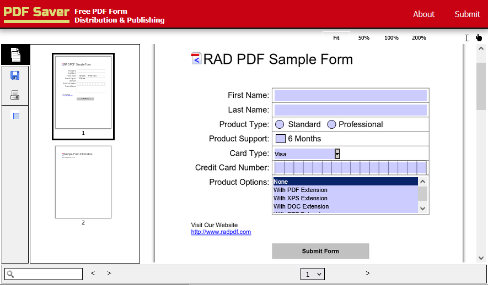The height and width of the screenshot is (285, 488).
Task: Click the First Name input field
Action: (351, 96)
